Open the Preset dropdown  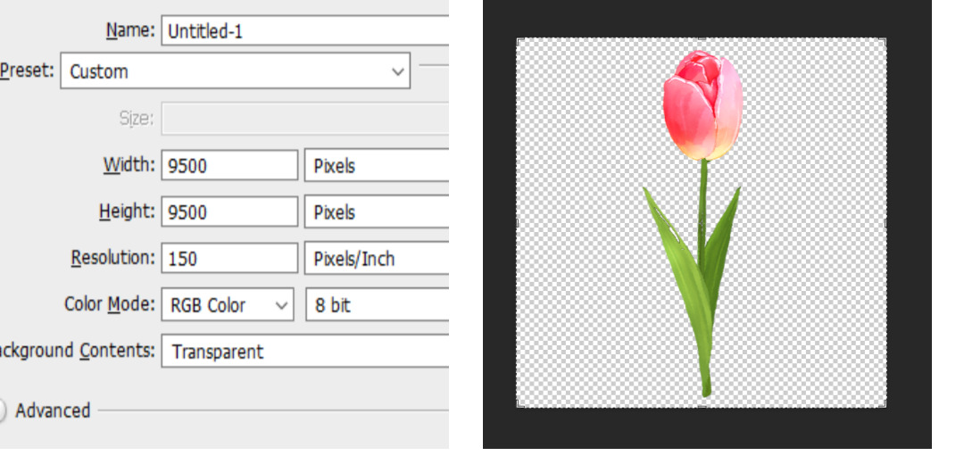click(x=235, y=71)
